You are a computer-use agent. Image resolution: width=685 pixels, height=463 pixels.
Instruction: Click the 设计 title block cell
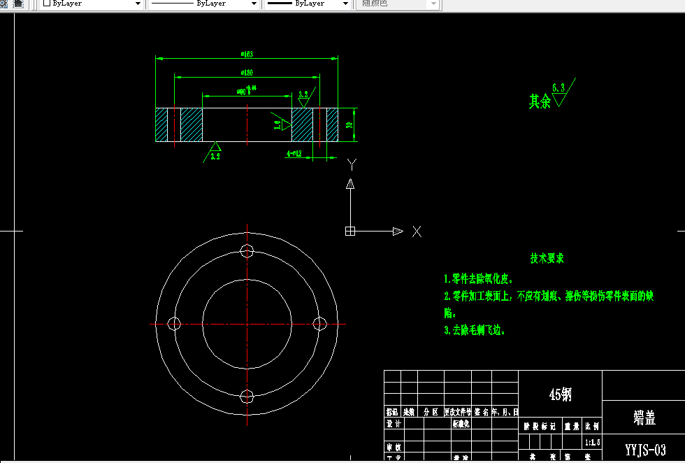pyautogui.click(x=394, y=423)
